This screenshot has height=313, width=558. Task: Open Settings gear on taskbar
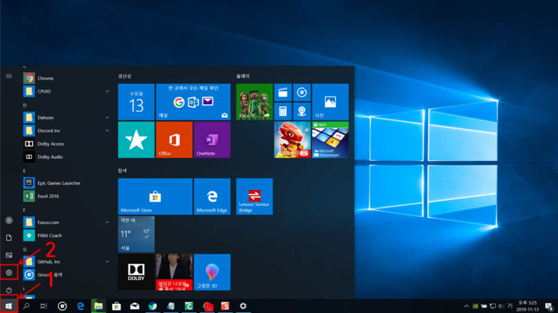pos(243,306)
